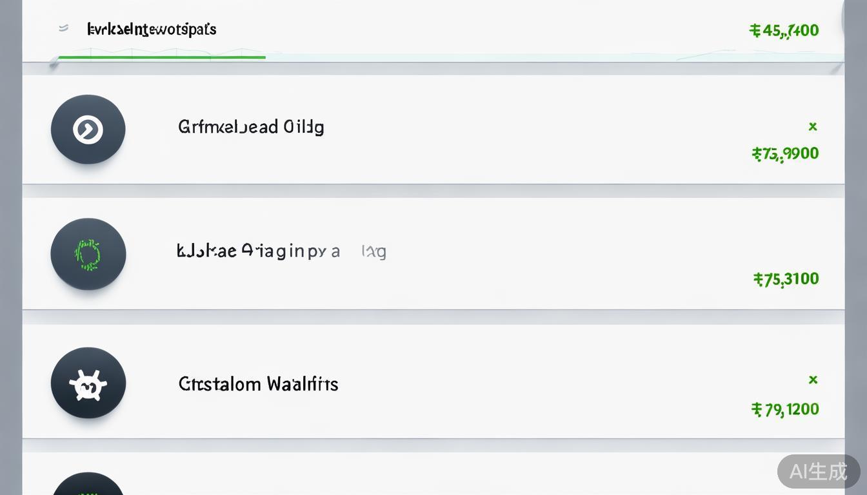Click the AI生成 badge
The height and width of the screenshot is (495, 867).
click(x=818, y=471)
